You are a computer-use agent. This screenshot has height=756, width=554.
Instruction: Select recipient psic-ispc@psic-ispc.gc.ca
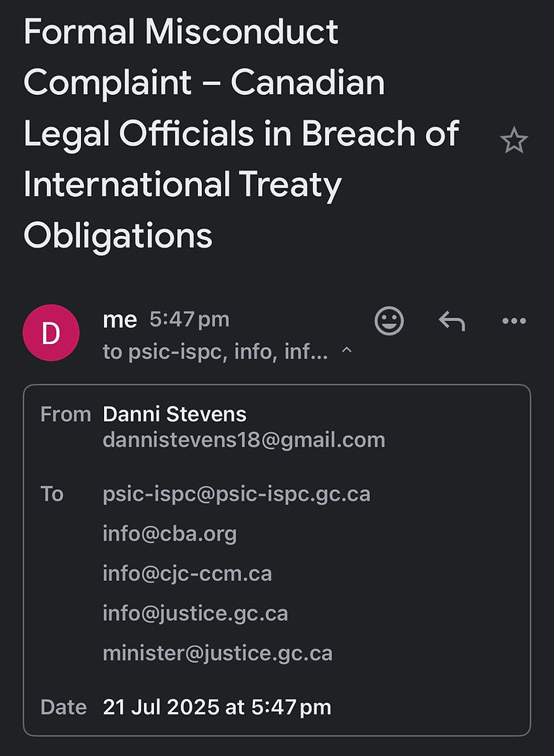tap(237, 494)
